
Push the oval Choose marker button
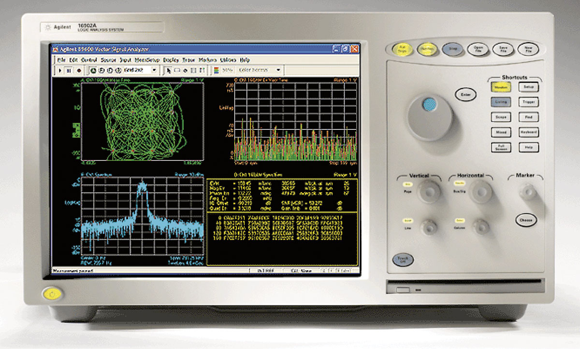click(525, 221)
